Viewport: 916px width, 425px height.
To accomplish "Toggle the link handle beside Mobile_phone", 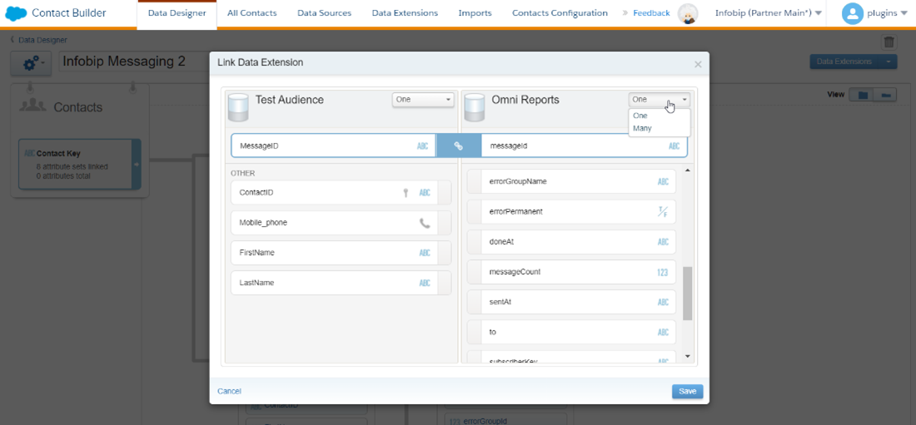I will [445, 223].
